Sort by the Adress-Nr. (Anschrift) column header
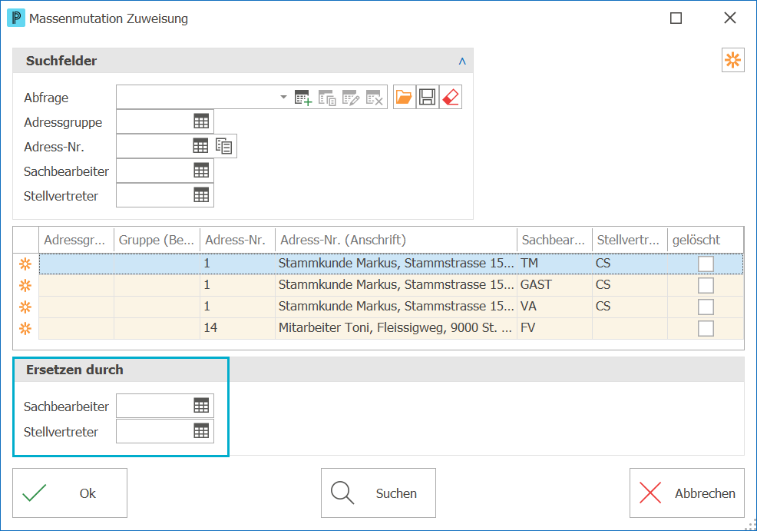The image size is (757, 531). tap(396, 240)
